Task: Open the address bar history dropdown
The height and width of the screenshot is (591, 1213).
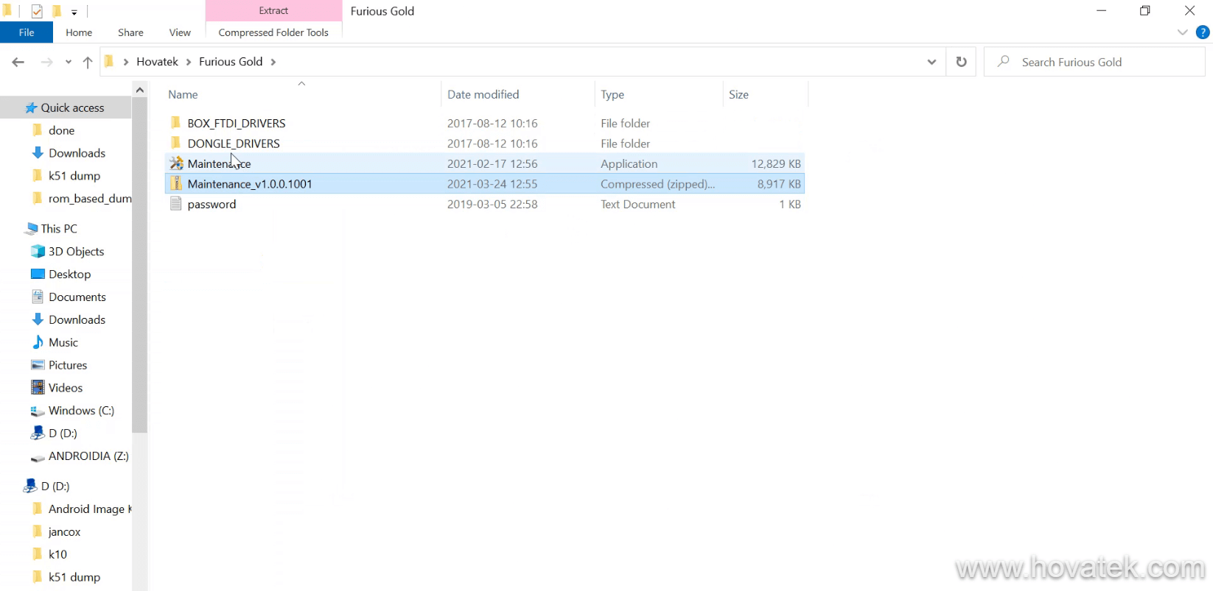Action: [931, 62]
